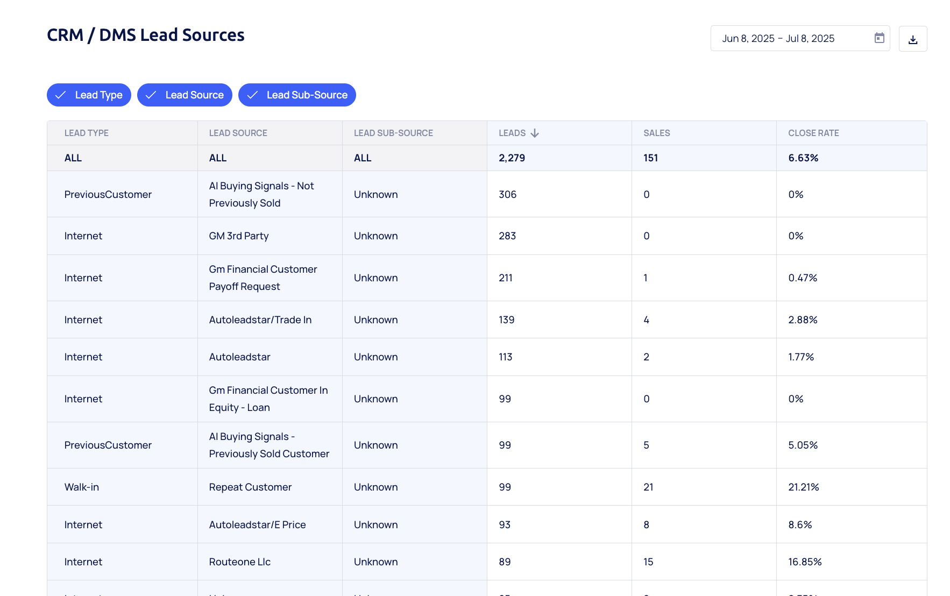Click the Autoleadstar/Trade In source cell

pyautogui.click(x=260, y=320)
